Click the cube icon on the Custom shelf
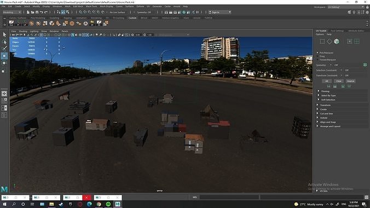Screen dimensions: 370x208 pos(51,23)
